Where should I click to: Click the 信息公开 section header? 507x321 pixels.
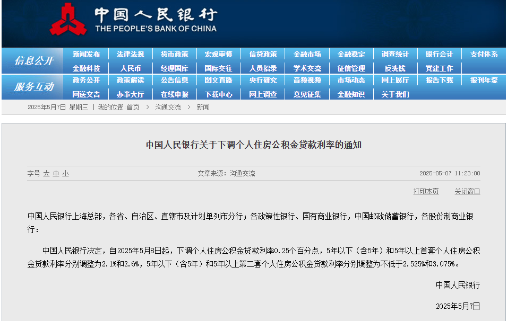(33, 61)
